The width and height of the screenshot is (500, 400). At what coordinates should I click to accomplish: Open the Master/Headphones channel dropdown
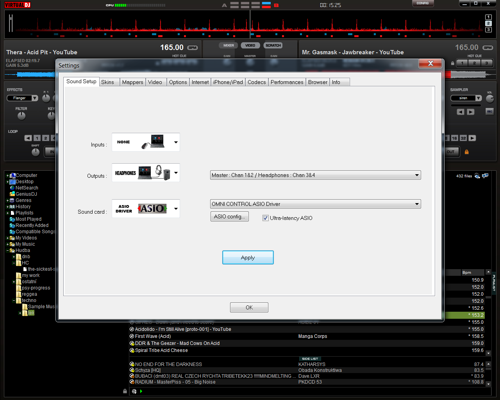315,175
